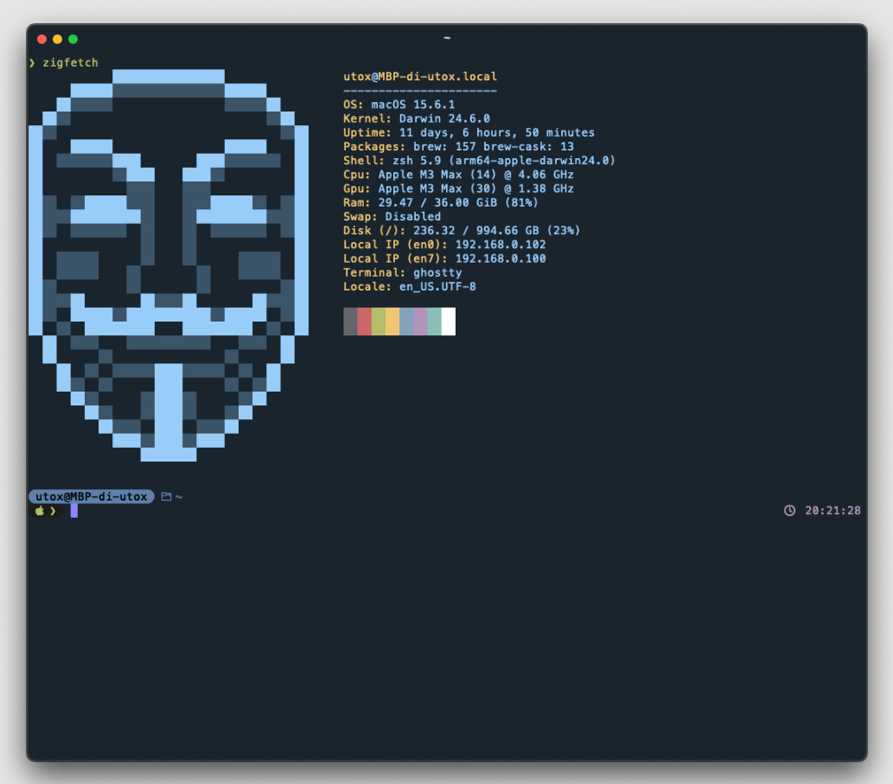Click the Local IP (en7) 192.168.0.100 line
893x784 pixels.
tap(444, 258)
